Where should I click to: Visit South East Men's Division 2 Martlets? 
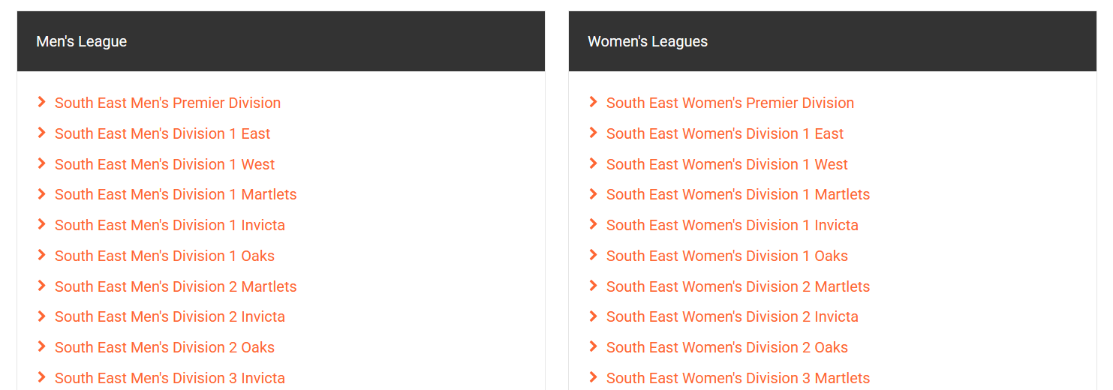[176, 286]
